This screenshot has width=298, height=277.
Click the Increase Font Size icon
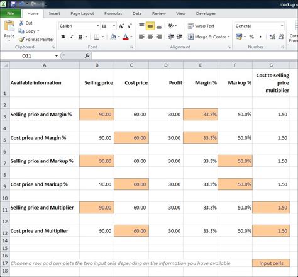tap(121, 26)
